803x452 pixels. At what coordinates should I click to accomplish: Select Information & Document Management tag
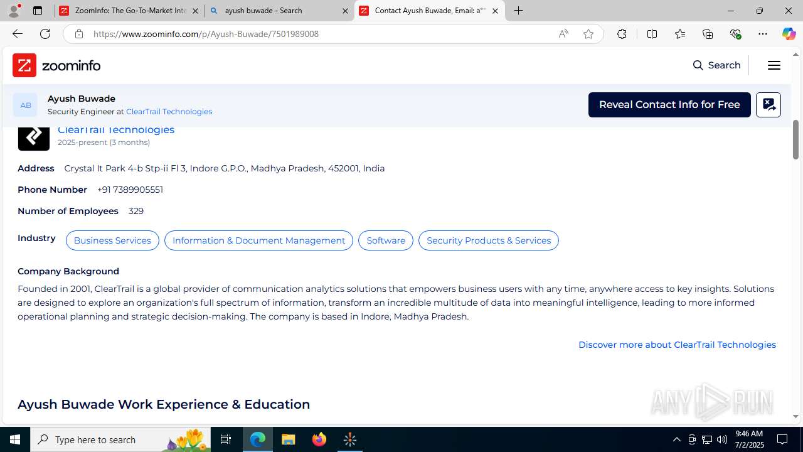(258, 240)
